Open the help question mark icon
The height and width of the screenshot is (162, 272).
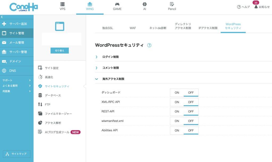click(239, 7)
